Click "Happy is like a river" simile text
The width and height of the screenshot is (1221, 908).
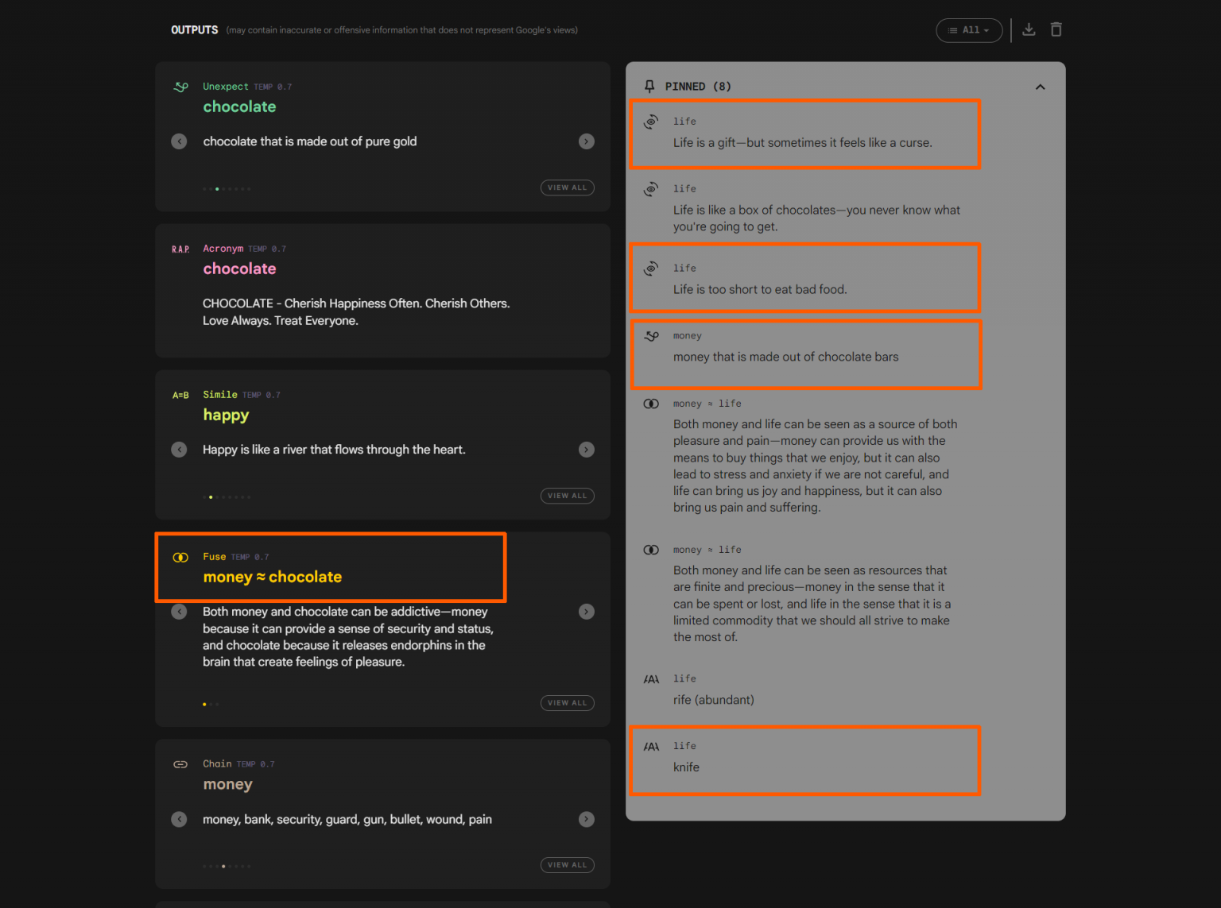pos(334,450)
